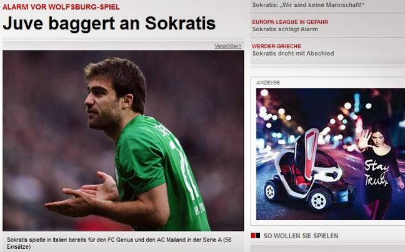The image size is (405, 252).
Task: Open the Sokratis schlägt Alarm article
Action: pos(285,29)
